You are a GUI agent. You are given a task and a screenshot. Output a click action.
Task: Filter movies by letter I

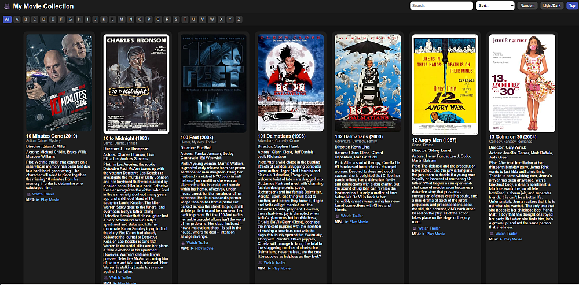coord(87,20)
